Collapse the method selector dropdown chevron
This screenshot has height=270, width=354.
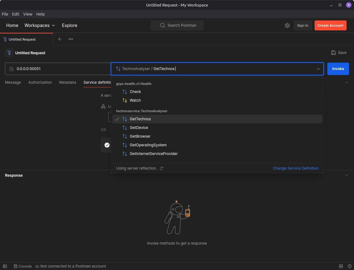pyautogui.click(x=318, y=69)
